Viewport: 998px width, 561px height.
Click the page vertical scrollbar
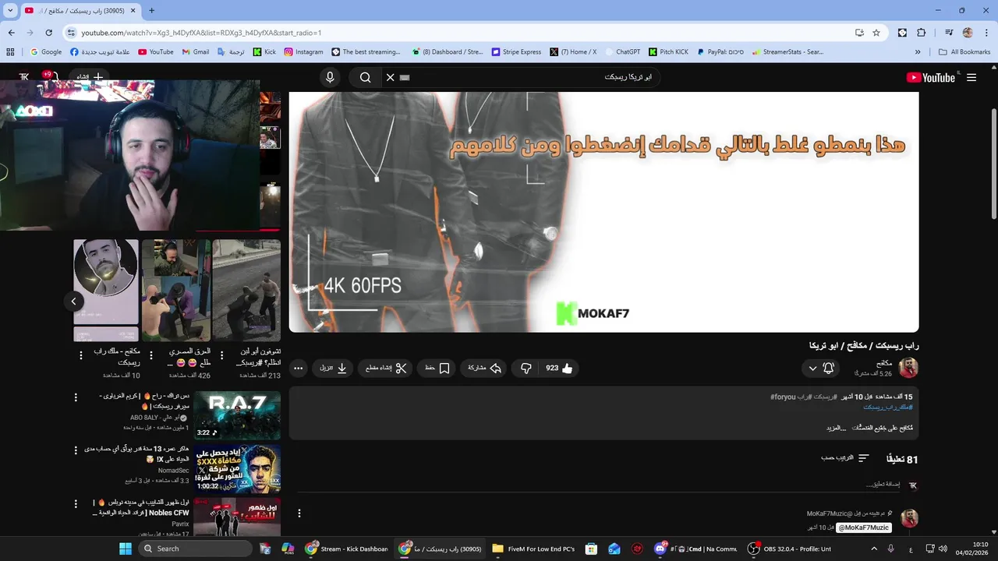[x=993, y=164]
